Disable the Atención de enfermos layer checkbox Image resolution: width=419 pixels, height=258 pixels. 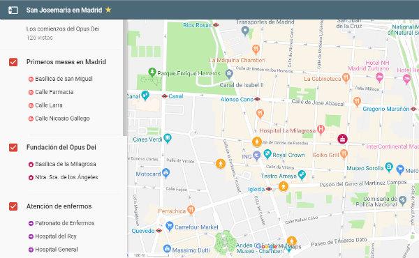click(13, 206)
